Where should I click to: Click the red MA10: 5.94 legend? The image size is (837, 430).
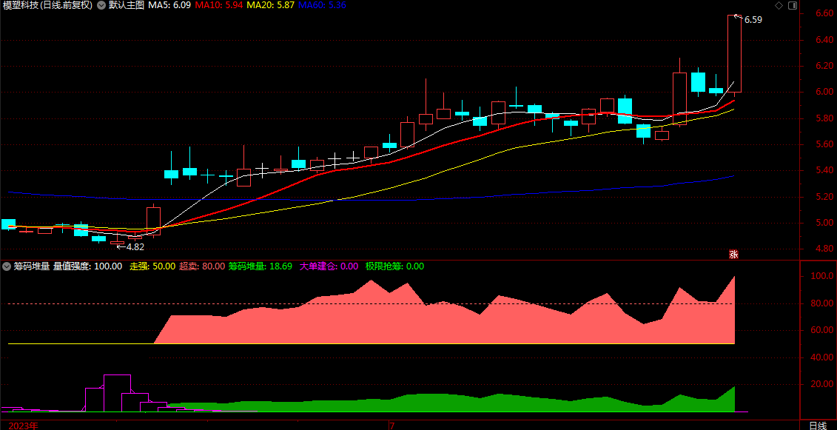coord(219,5)
